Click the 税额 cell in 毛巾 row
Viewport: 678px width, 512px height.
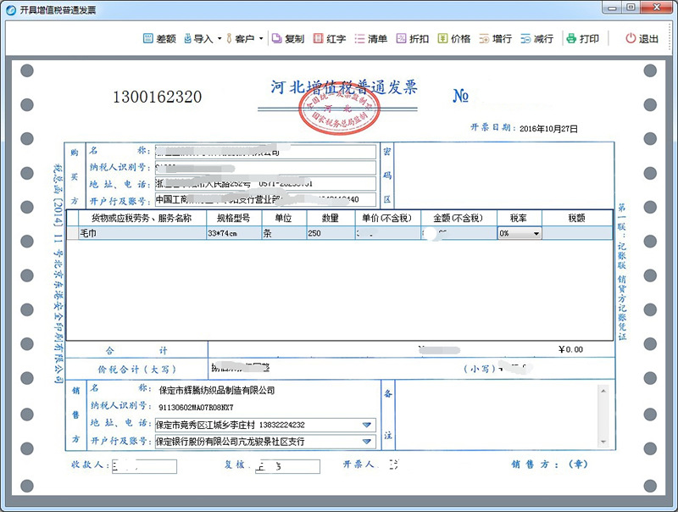tap(577, 233)
